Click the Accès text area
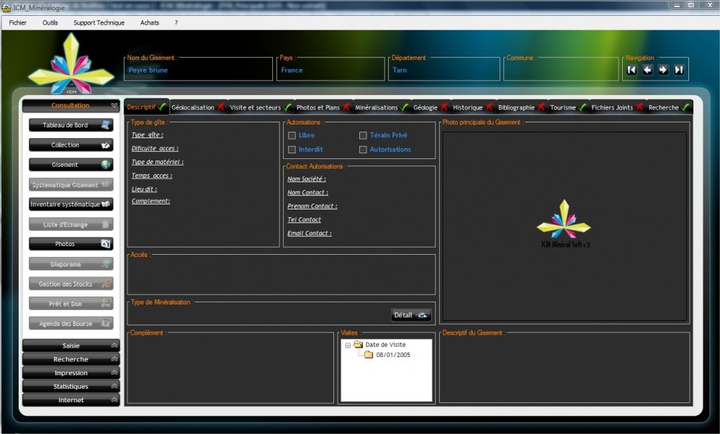 click(x=281, y=276)
